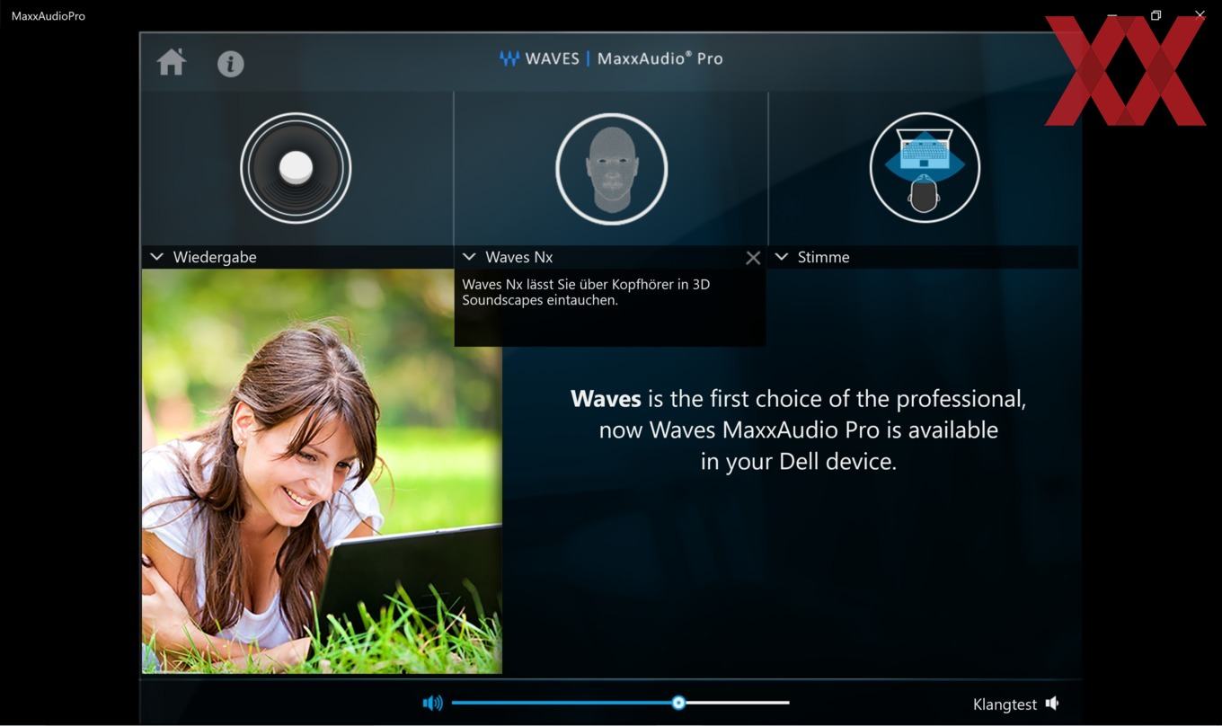The width and height of the screenshot is (1222, 726).
Task: Play the Klangtest speaker icon
Action: (x=1052, y=704)
